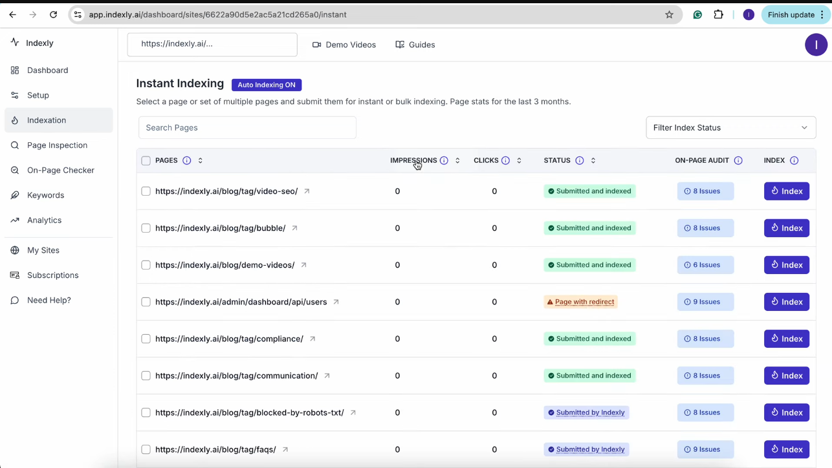The image size is (832, 468).
Task: Sort the Pages column using its chevron
Action: (200, 160)
